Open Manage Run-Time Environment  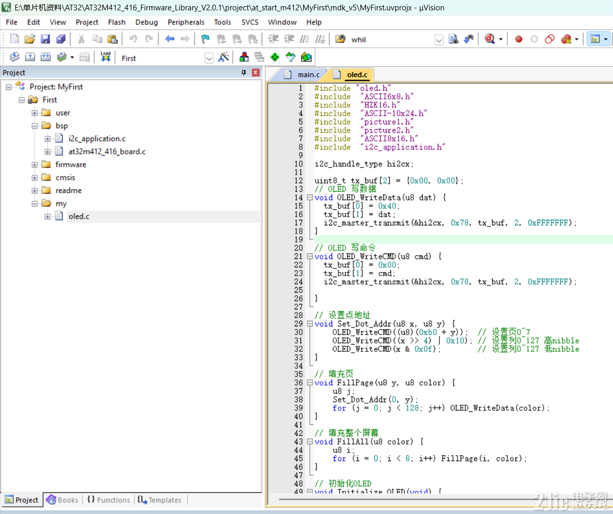(x=275, y=58)
